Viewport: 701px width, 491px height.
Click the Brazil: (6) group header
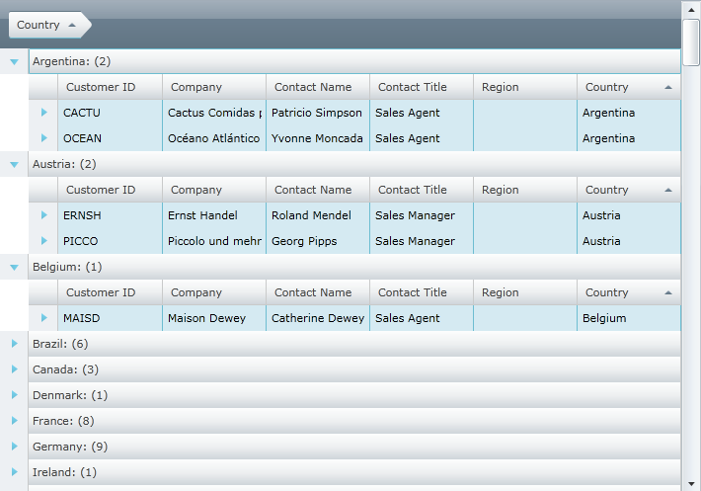[x=354, y=344]
